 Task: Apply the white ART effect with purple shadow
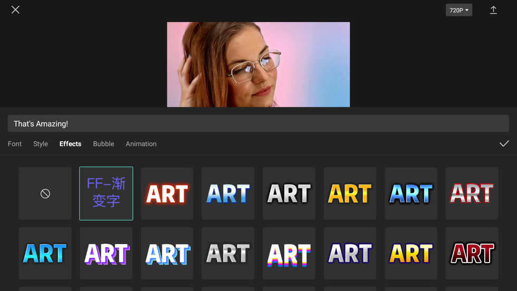pyautogui.click(x=106, y=254)
